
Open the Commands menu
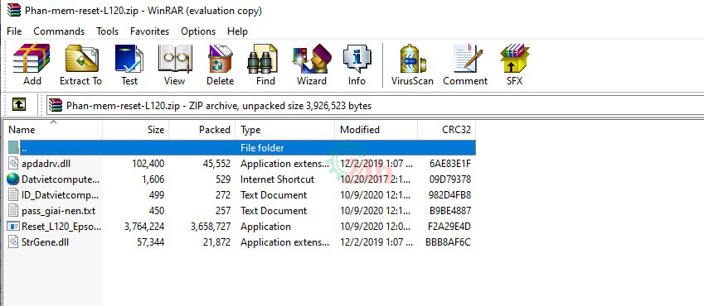click(59, 31)
